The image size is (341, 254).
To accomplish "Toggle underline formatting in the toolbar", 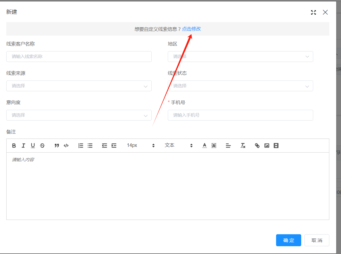I will coord(33,146).
